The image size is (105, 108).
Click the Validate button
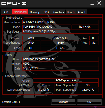pyautogui.click(x=64, y=102)
